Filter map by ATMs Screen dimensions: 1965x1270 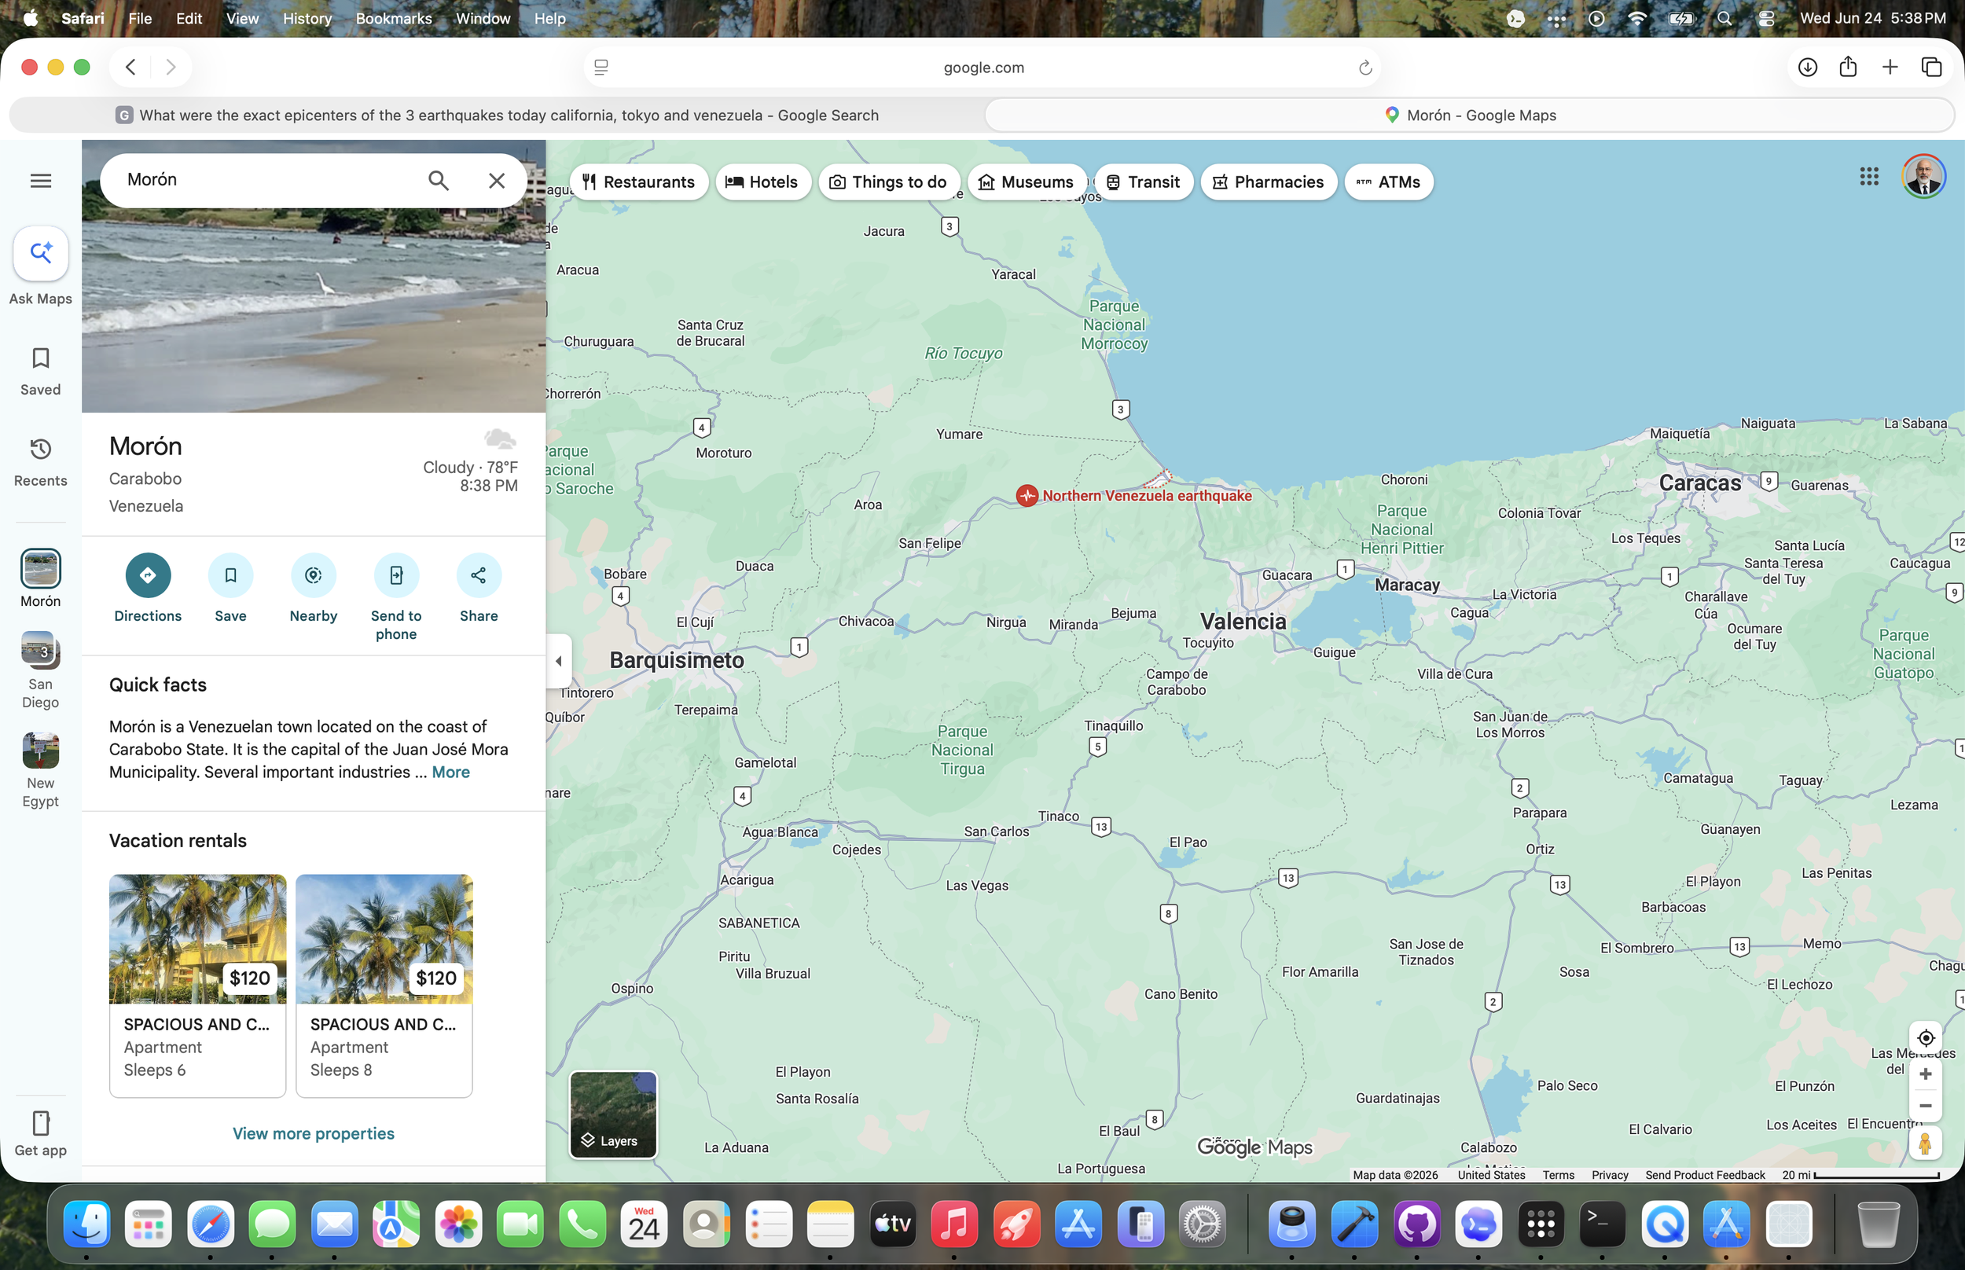1389,182
